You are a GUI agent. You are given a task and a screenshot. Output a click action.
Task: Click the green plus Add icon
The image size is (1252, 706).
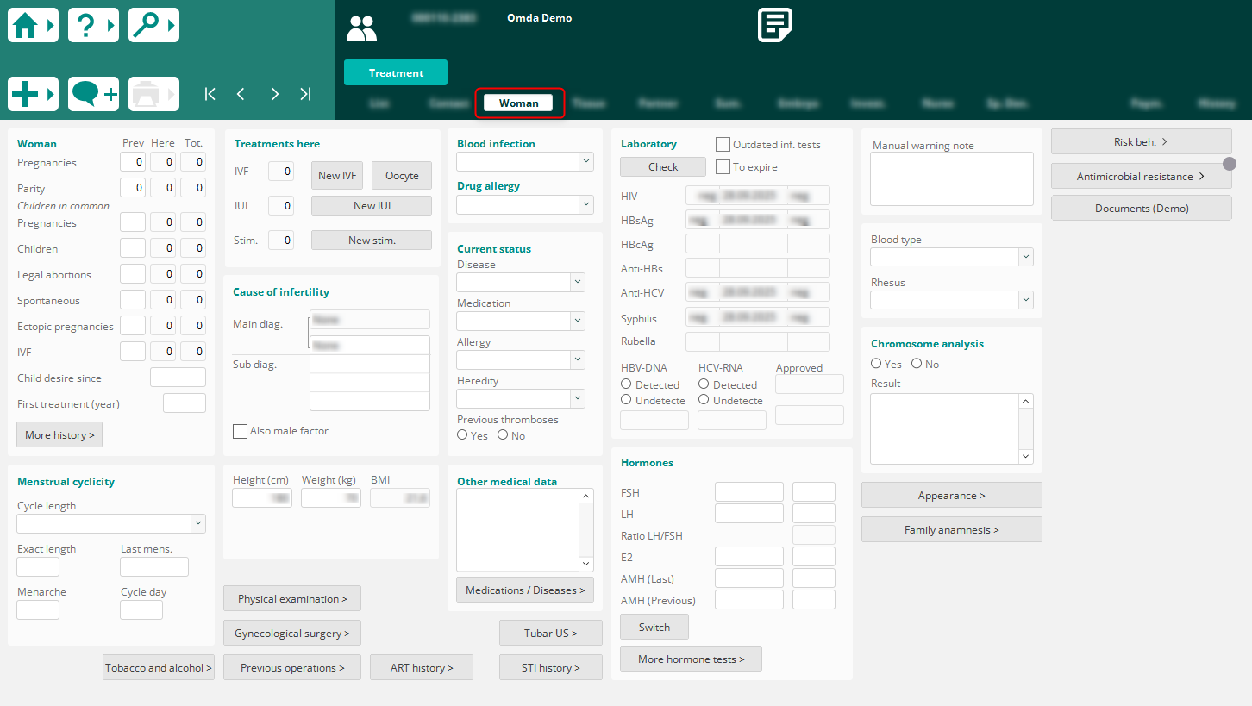pos(33,94)
